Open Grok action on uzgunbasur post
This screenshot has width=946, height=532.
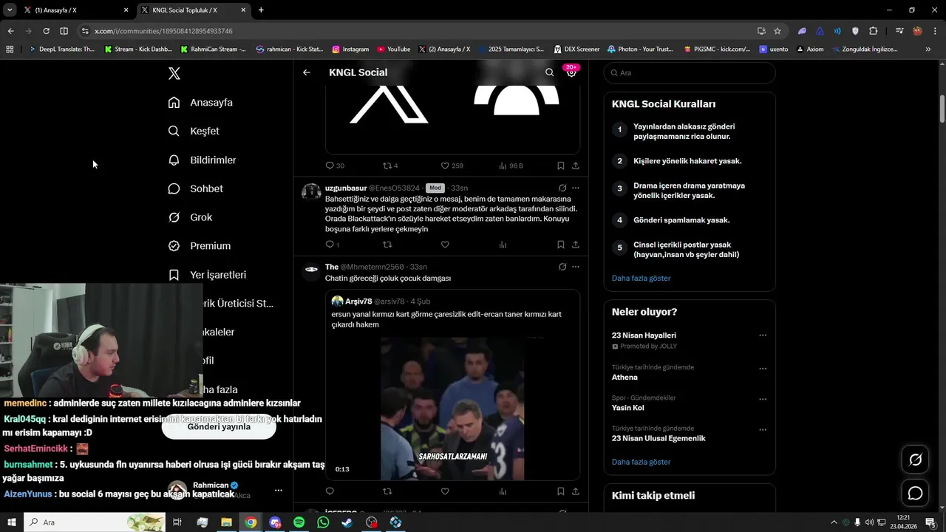click(562, 188)
